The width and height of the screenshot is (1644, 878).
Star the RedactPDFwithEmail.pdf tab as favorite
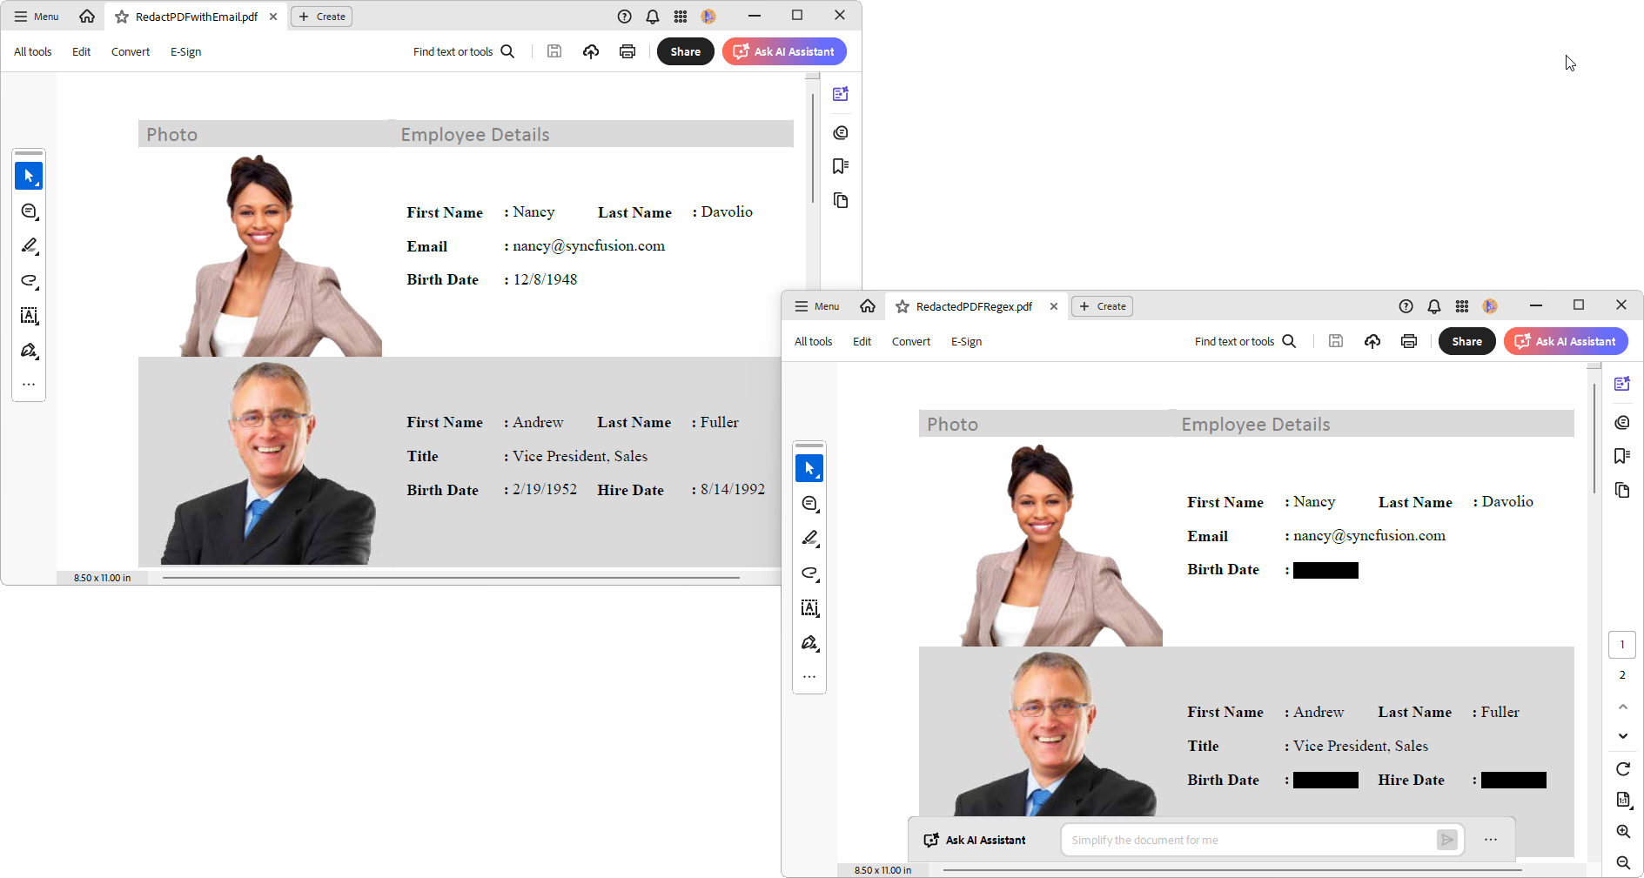tap(122, 17)
